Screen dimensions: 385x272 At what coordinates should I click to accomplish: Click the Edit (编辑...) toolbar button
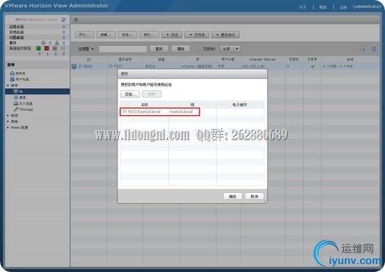(106, 35)
